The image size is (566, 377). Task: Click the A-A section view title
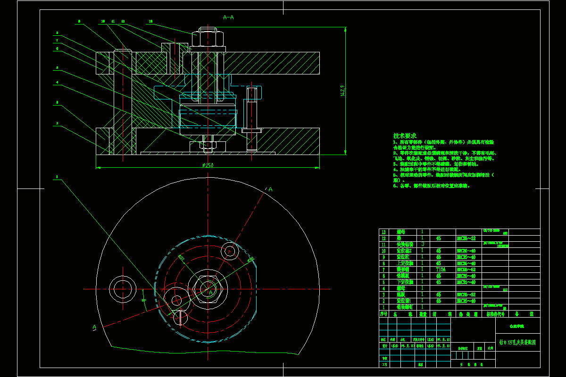pyautogui.click(x=228, y=17)
